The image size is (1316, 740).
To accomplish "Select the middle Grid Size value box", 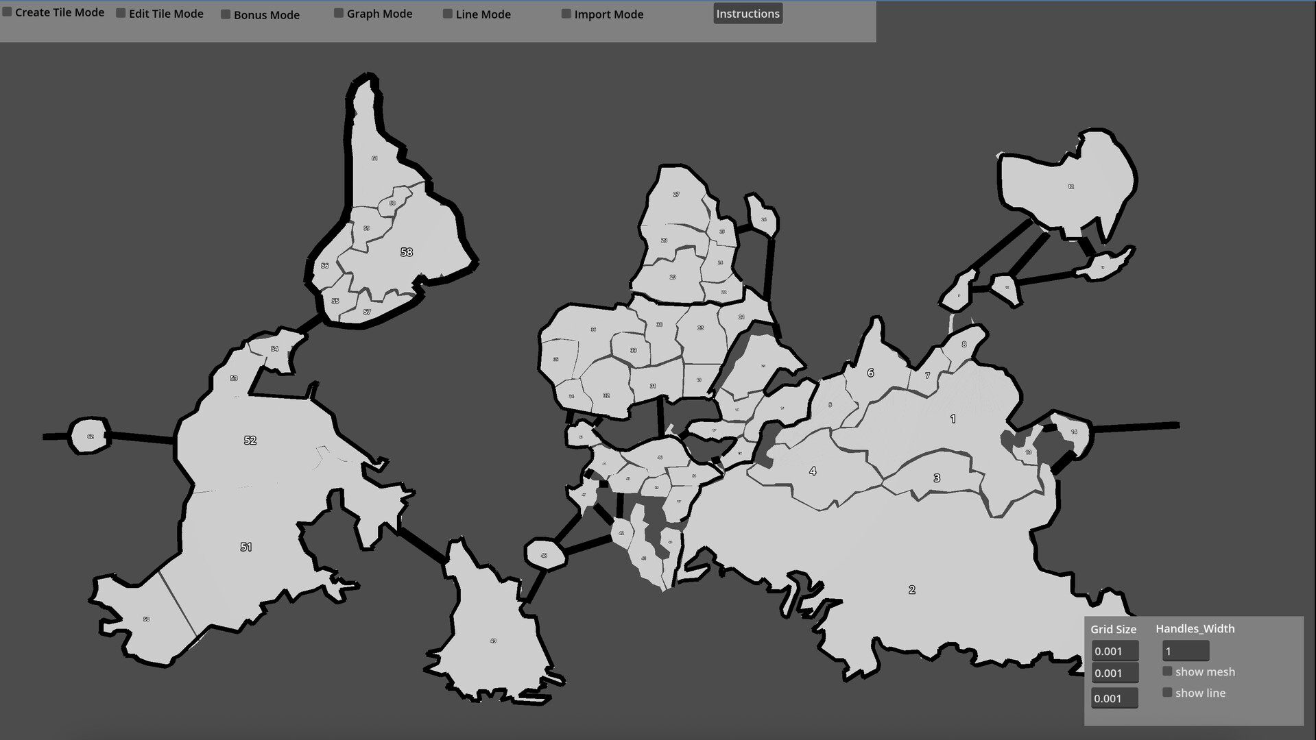I will (1114, 673).
